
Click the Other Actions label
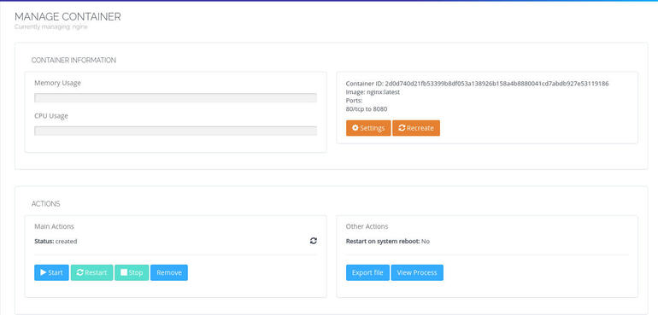coord(367,226)
